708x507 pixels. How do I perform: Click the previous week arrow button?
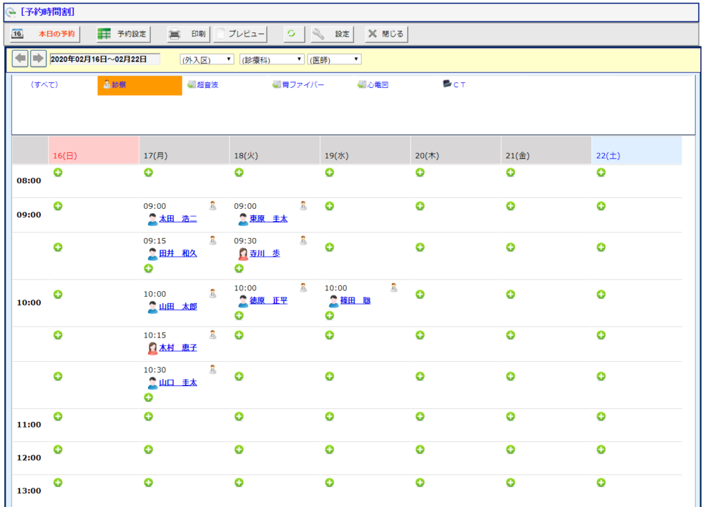(x=20, y=59)
